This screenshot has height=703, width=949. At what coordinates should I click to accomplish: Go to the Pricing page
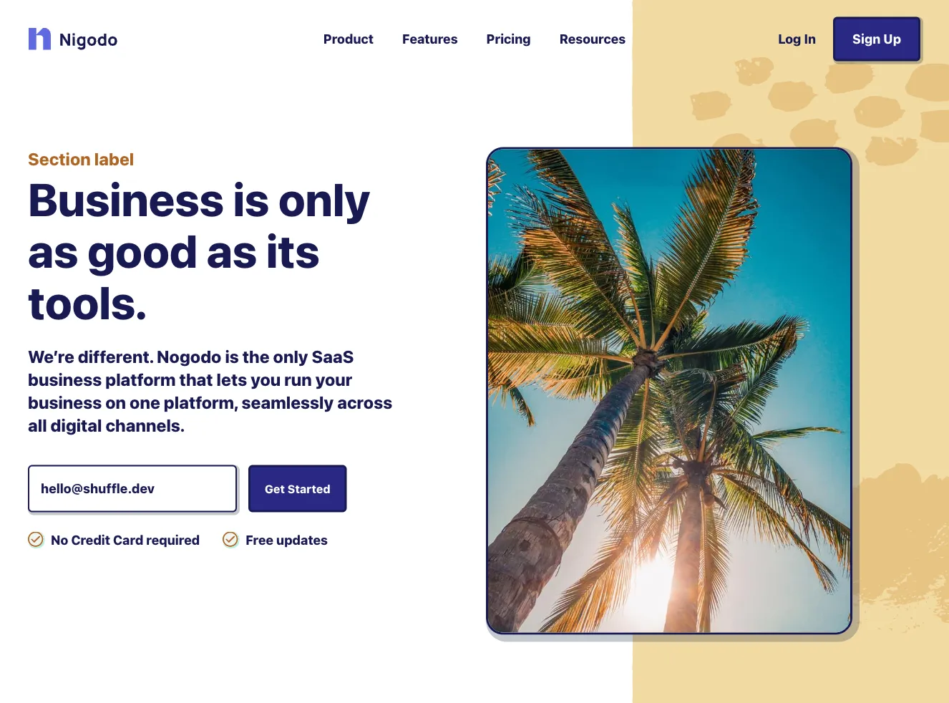click(508, 39)
